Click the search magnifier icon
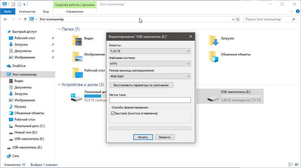This screenshot has height=168, width=301. (294, 19)
